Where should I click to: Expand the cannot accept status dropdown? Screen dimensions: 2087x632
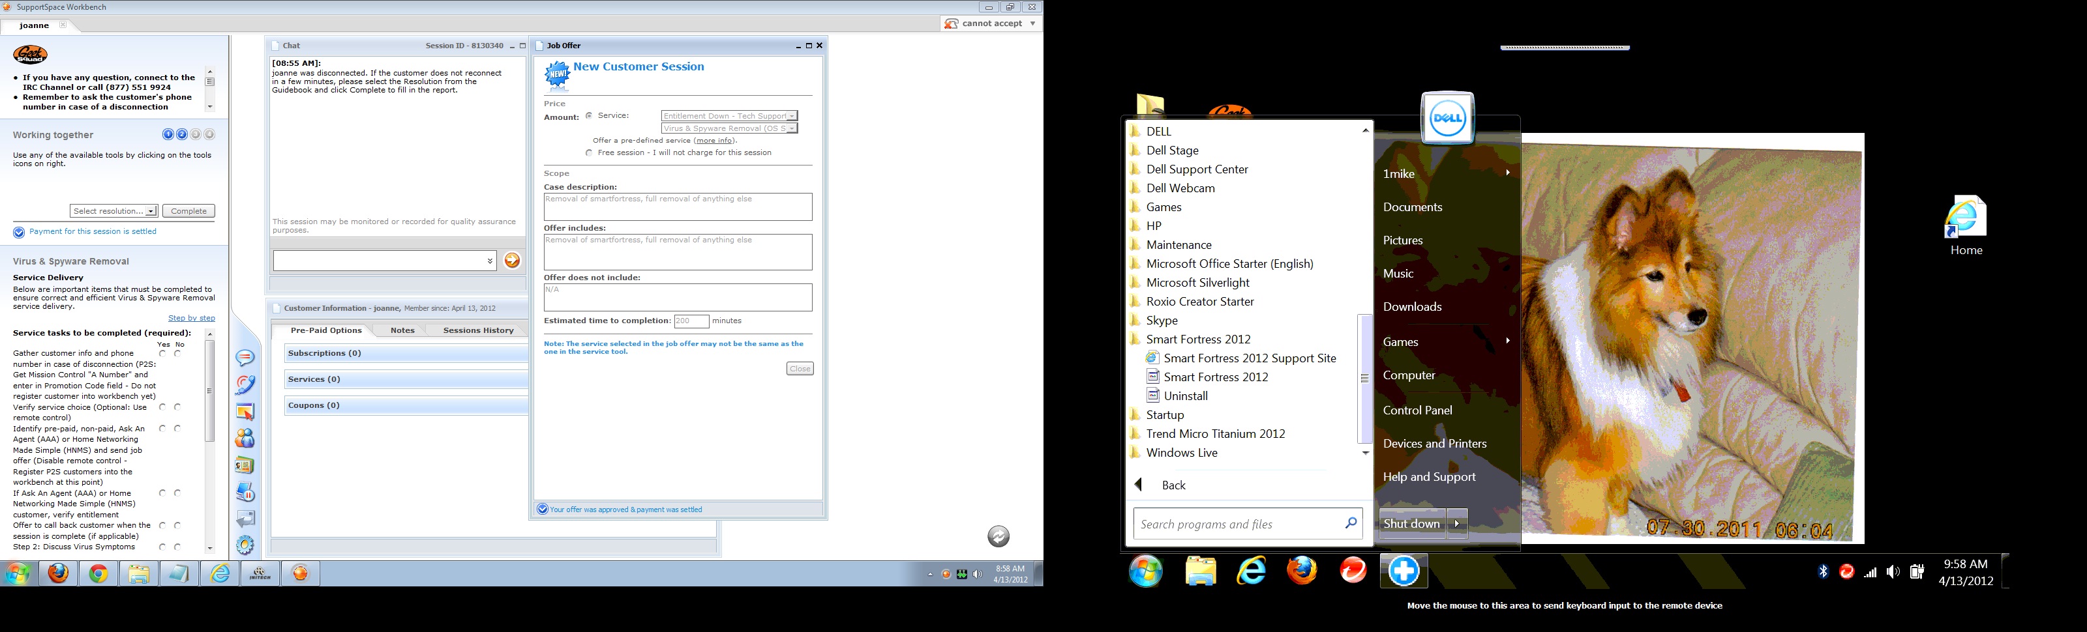tap(1032, 23)
